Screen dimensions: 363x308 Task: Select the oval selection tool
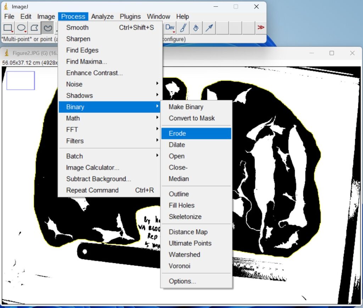tap(21, 28)
